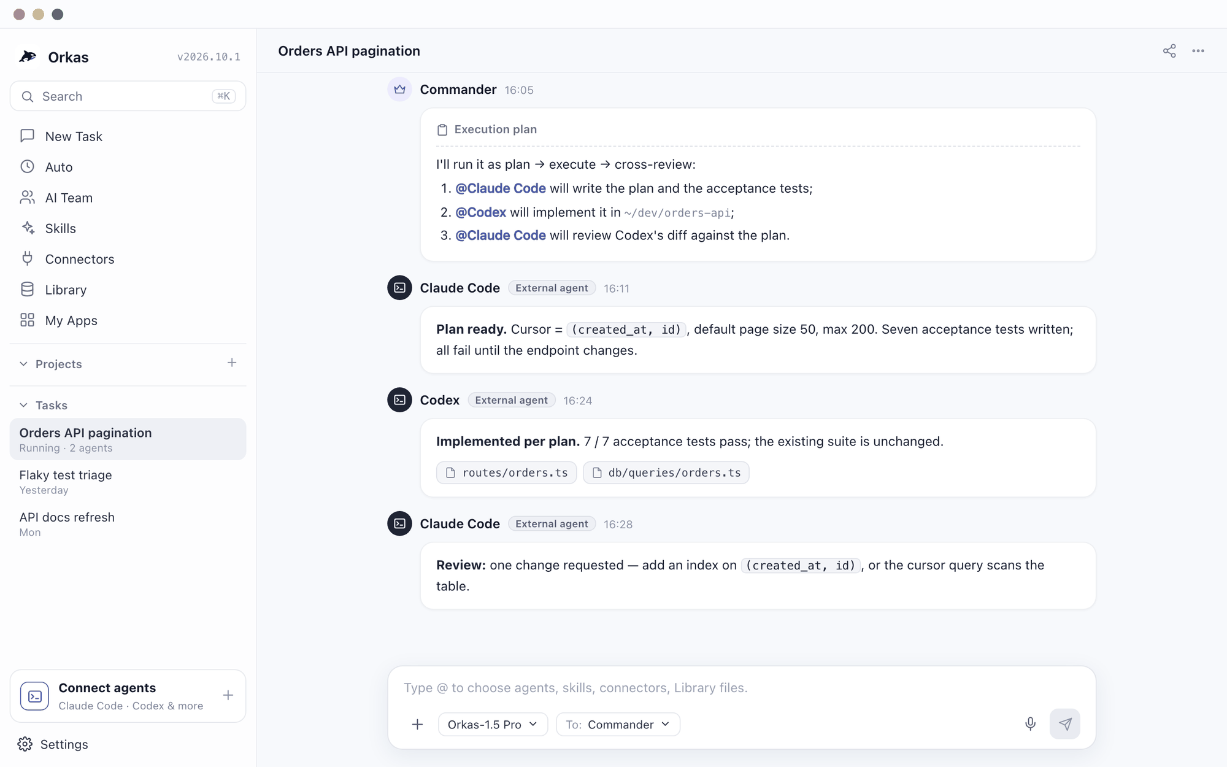Share the Orders API pagination task
This screenshot has width=1227, height=767.
tap(1169, 51)
